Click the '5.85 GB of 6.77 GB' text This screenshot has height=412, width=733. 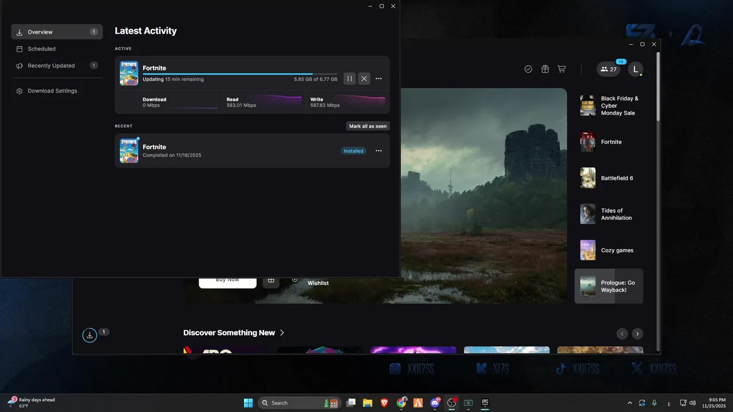click(x=316, y=80)
